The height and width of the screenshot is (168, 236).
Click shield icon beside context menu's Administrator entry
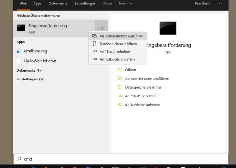point(94,36)
